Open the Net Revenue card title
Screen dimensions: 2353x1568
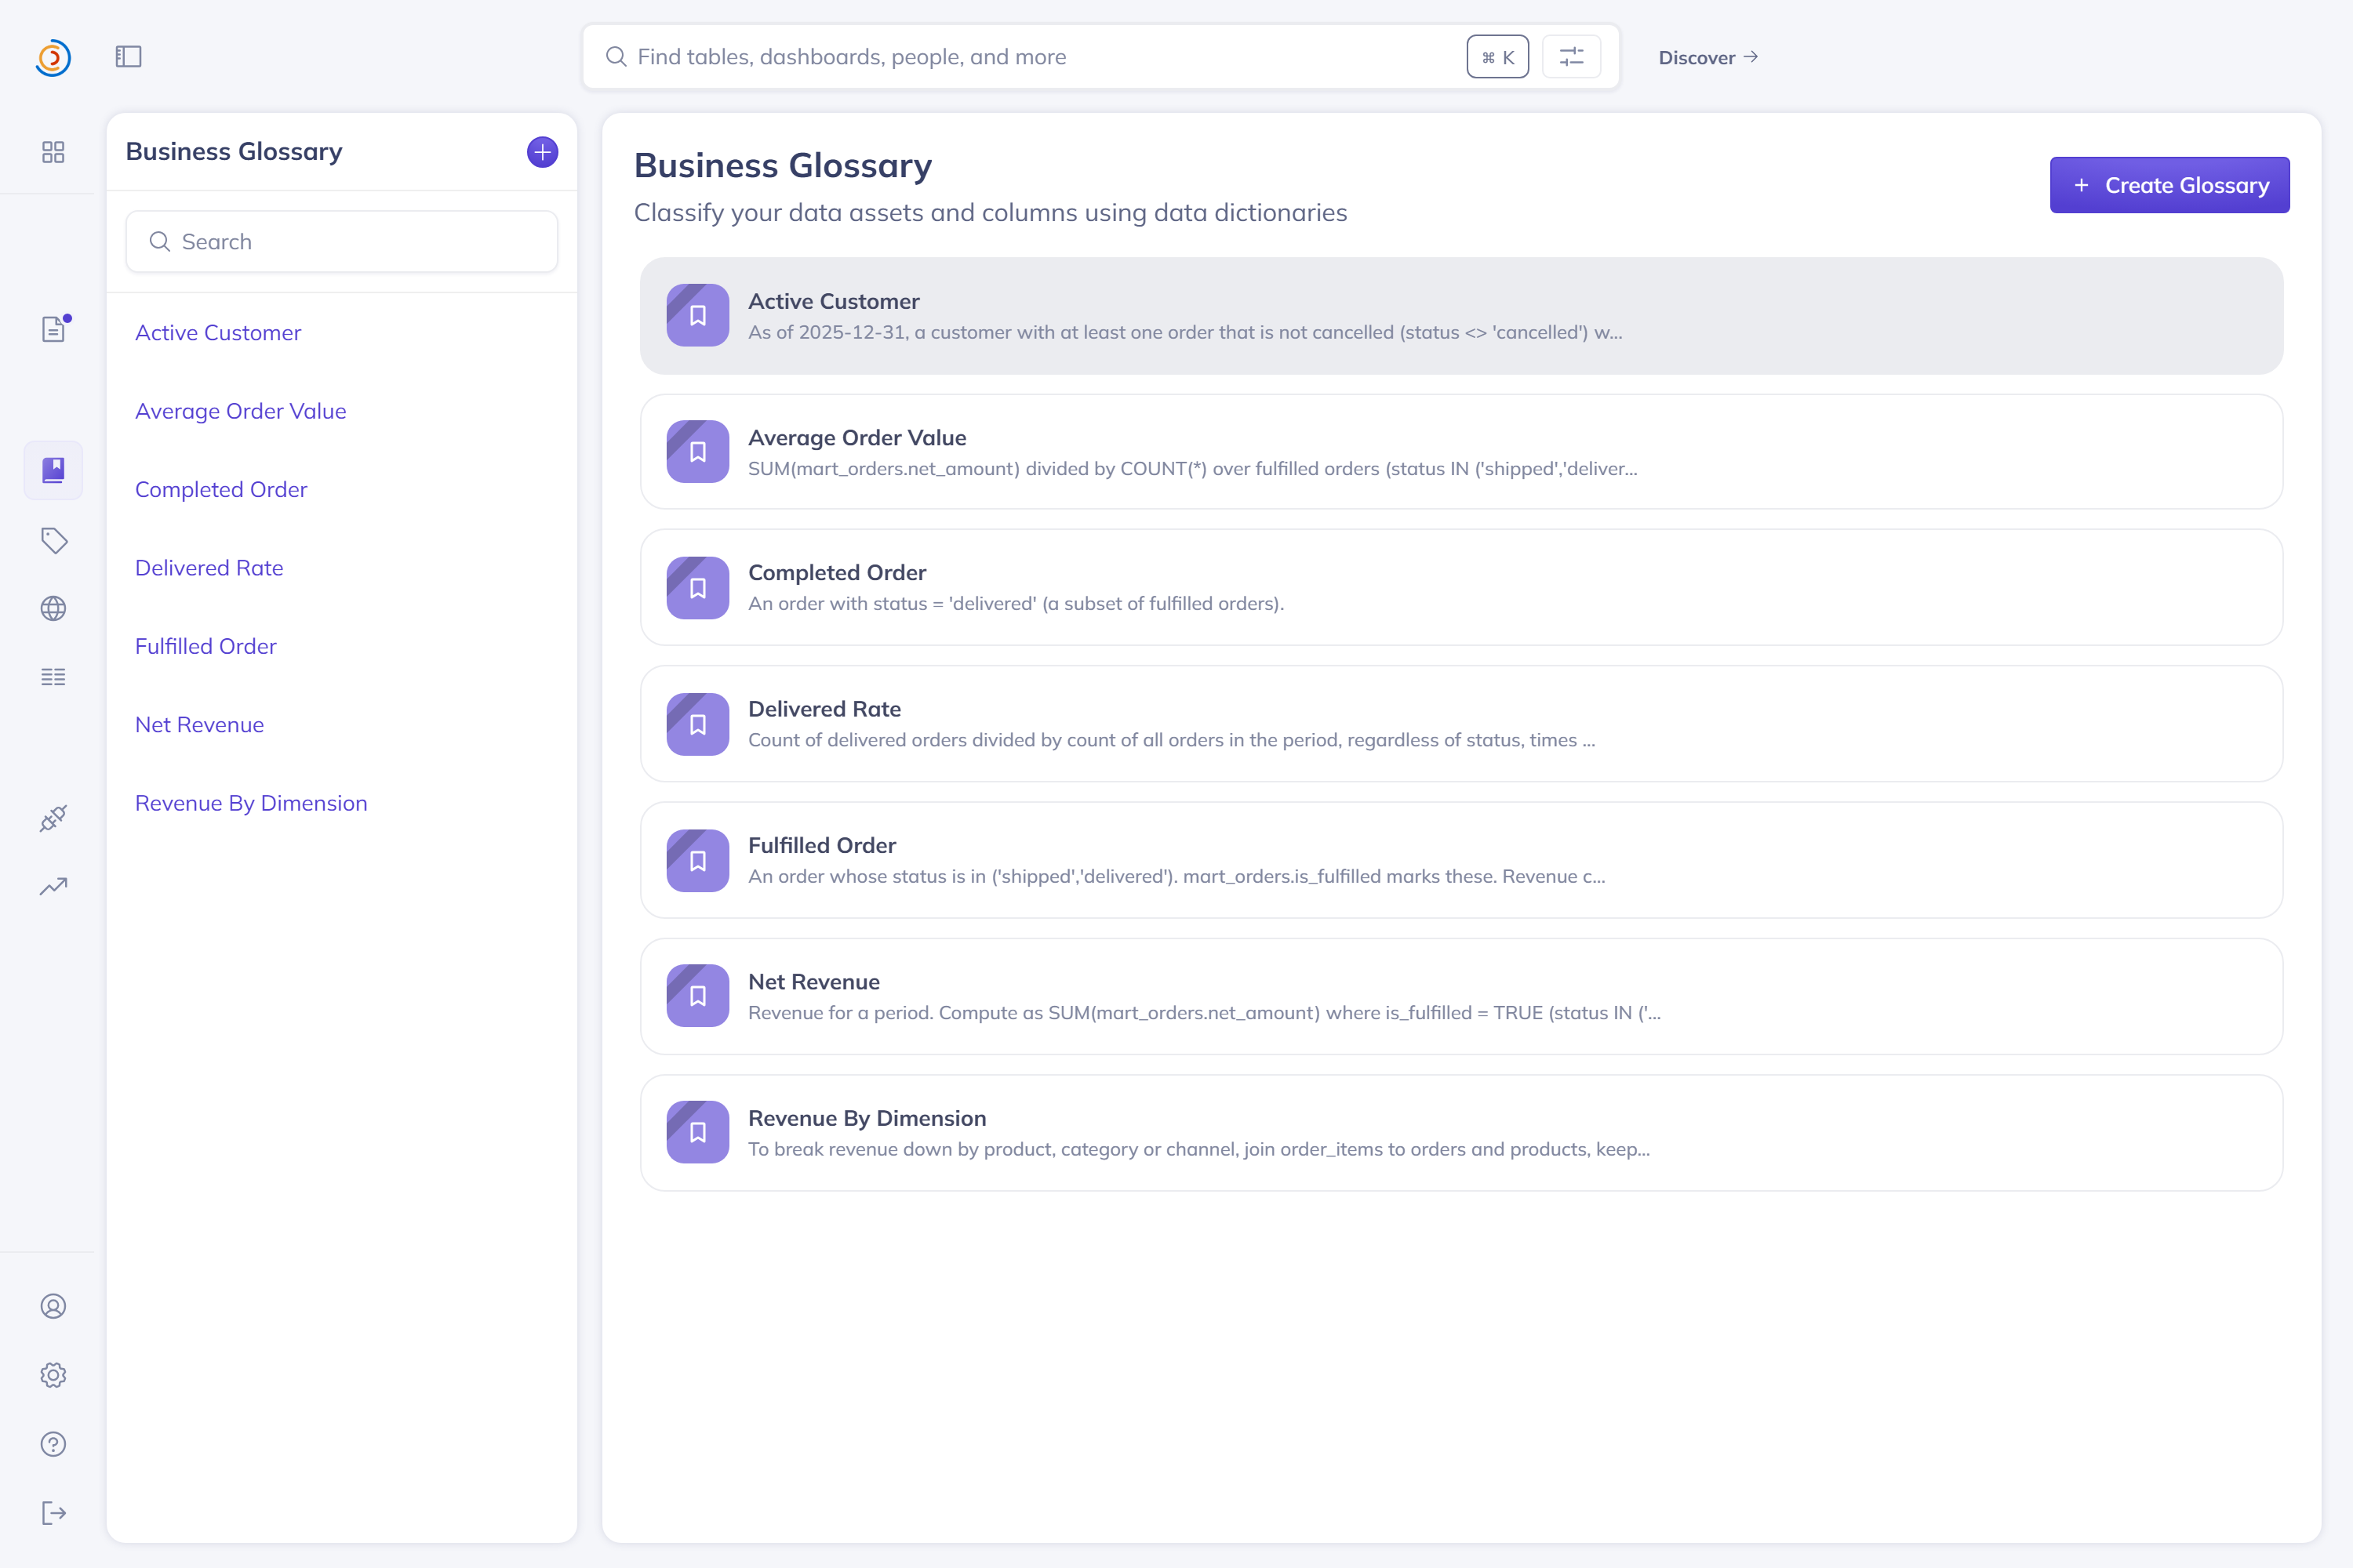point(814,982)
